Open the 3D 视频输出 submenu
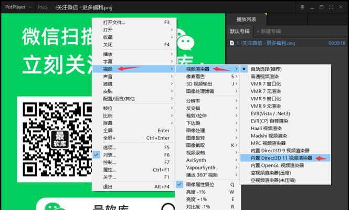349x210 pixels. tap(208, 83)
